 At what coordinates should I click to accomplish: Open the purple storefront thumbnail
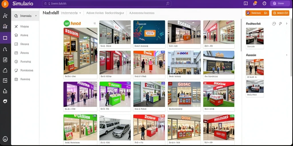(80, 94)
